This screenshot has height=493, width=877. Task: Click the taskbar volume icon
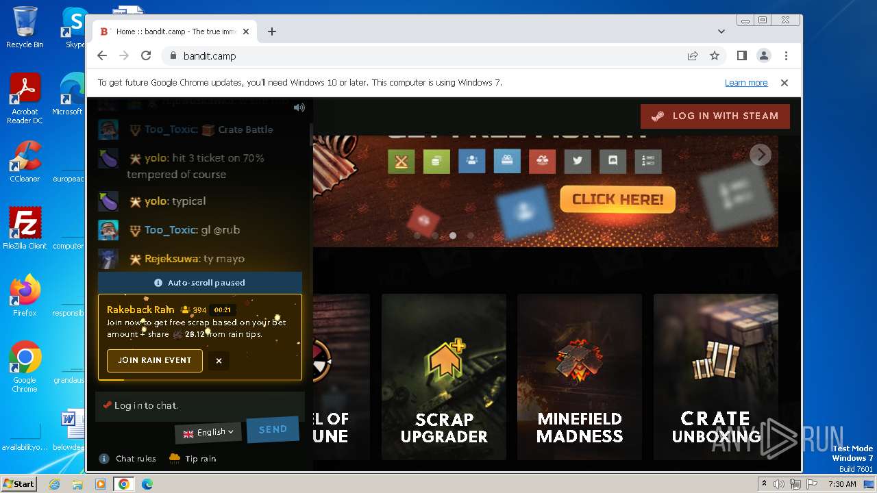[x=779, y=484]
